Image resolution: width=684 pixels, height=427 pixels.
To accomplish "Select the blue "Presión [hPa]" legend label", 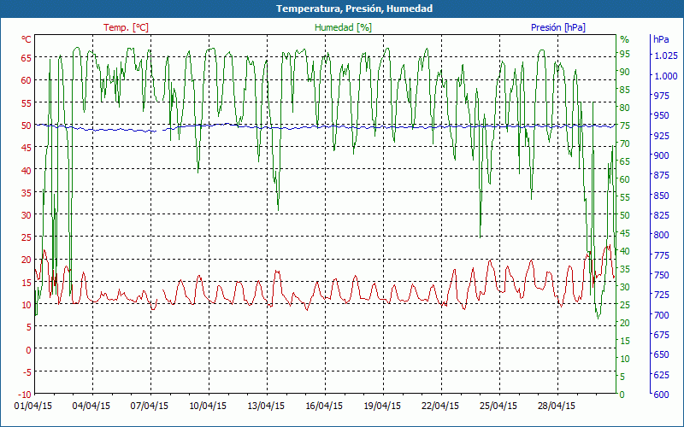I will click(x=558, y=27).
